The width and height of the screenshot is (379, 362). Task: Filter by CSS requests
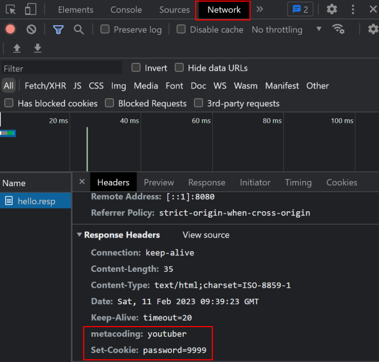(96, 86)
